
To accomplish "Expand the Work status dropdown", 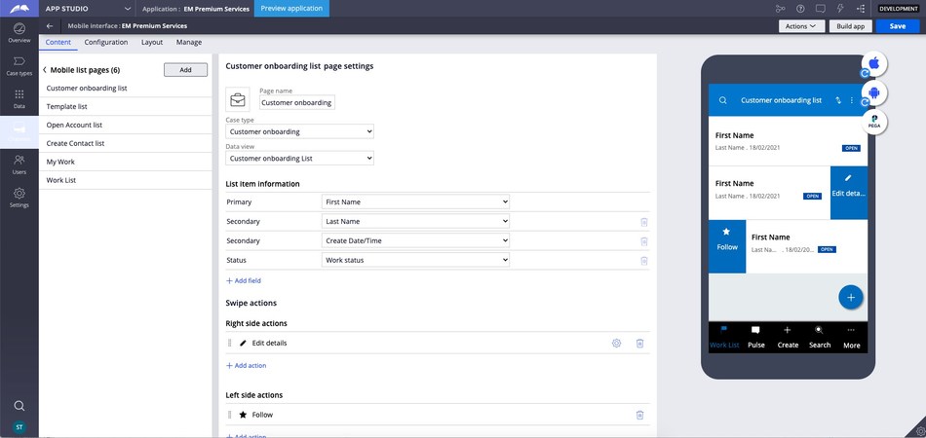I will [x=415, y=260].
